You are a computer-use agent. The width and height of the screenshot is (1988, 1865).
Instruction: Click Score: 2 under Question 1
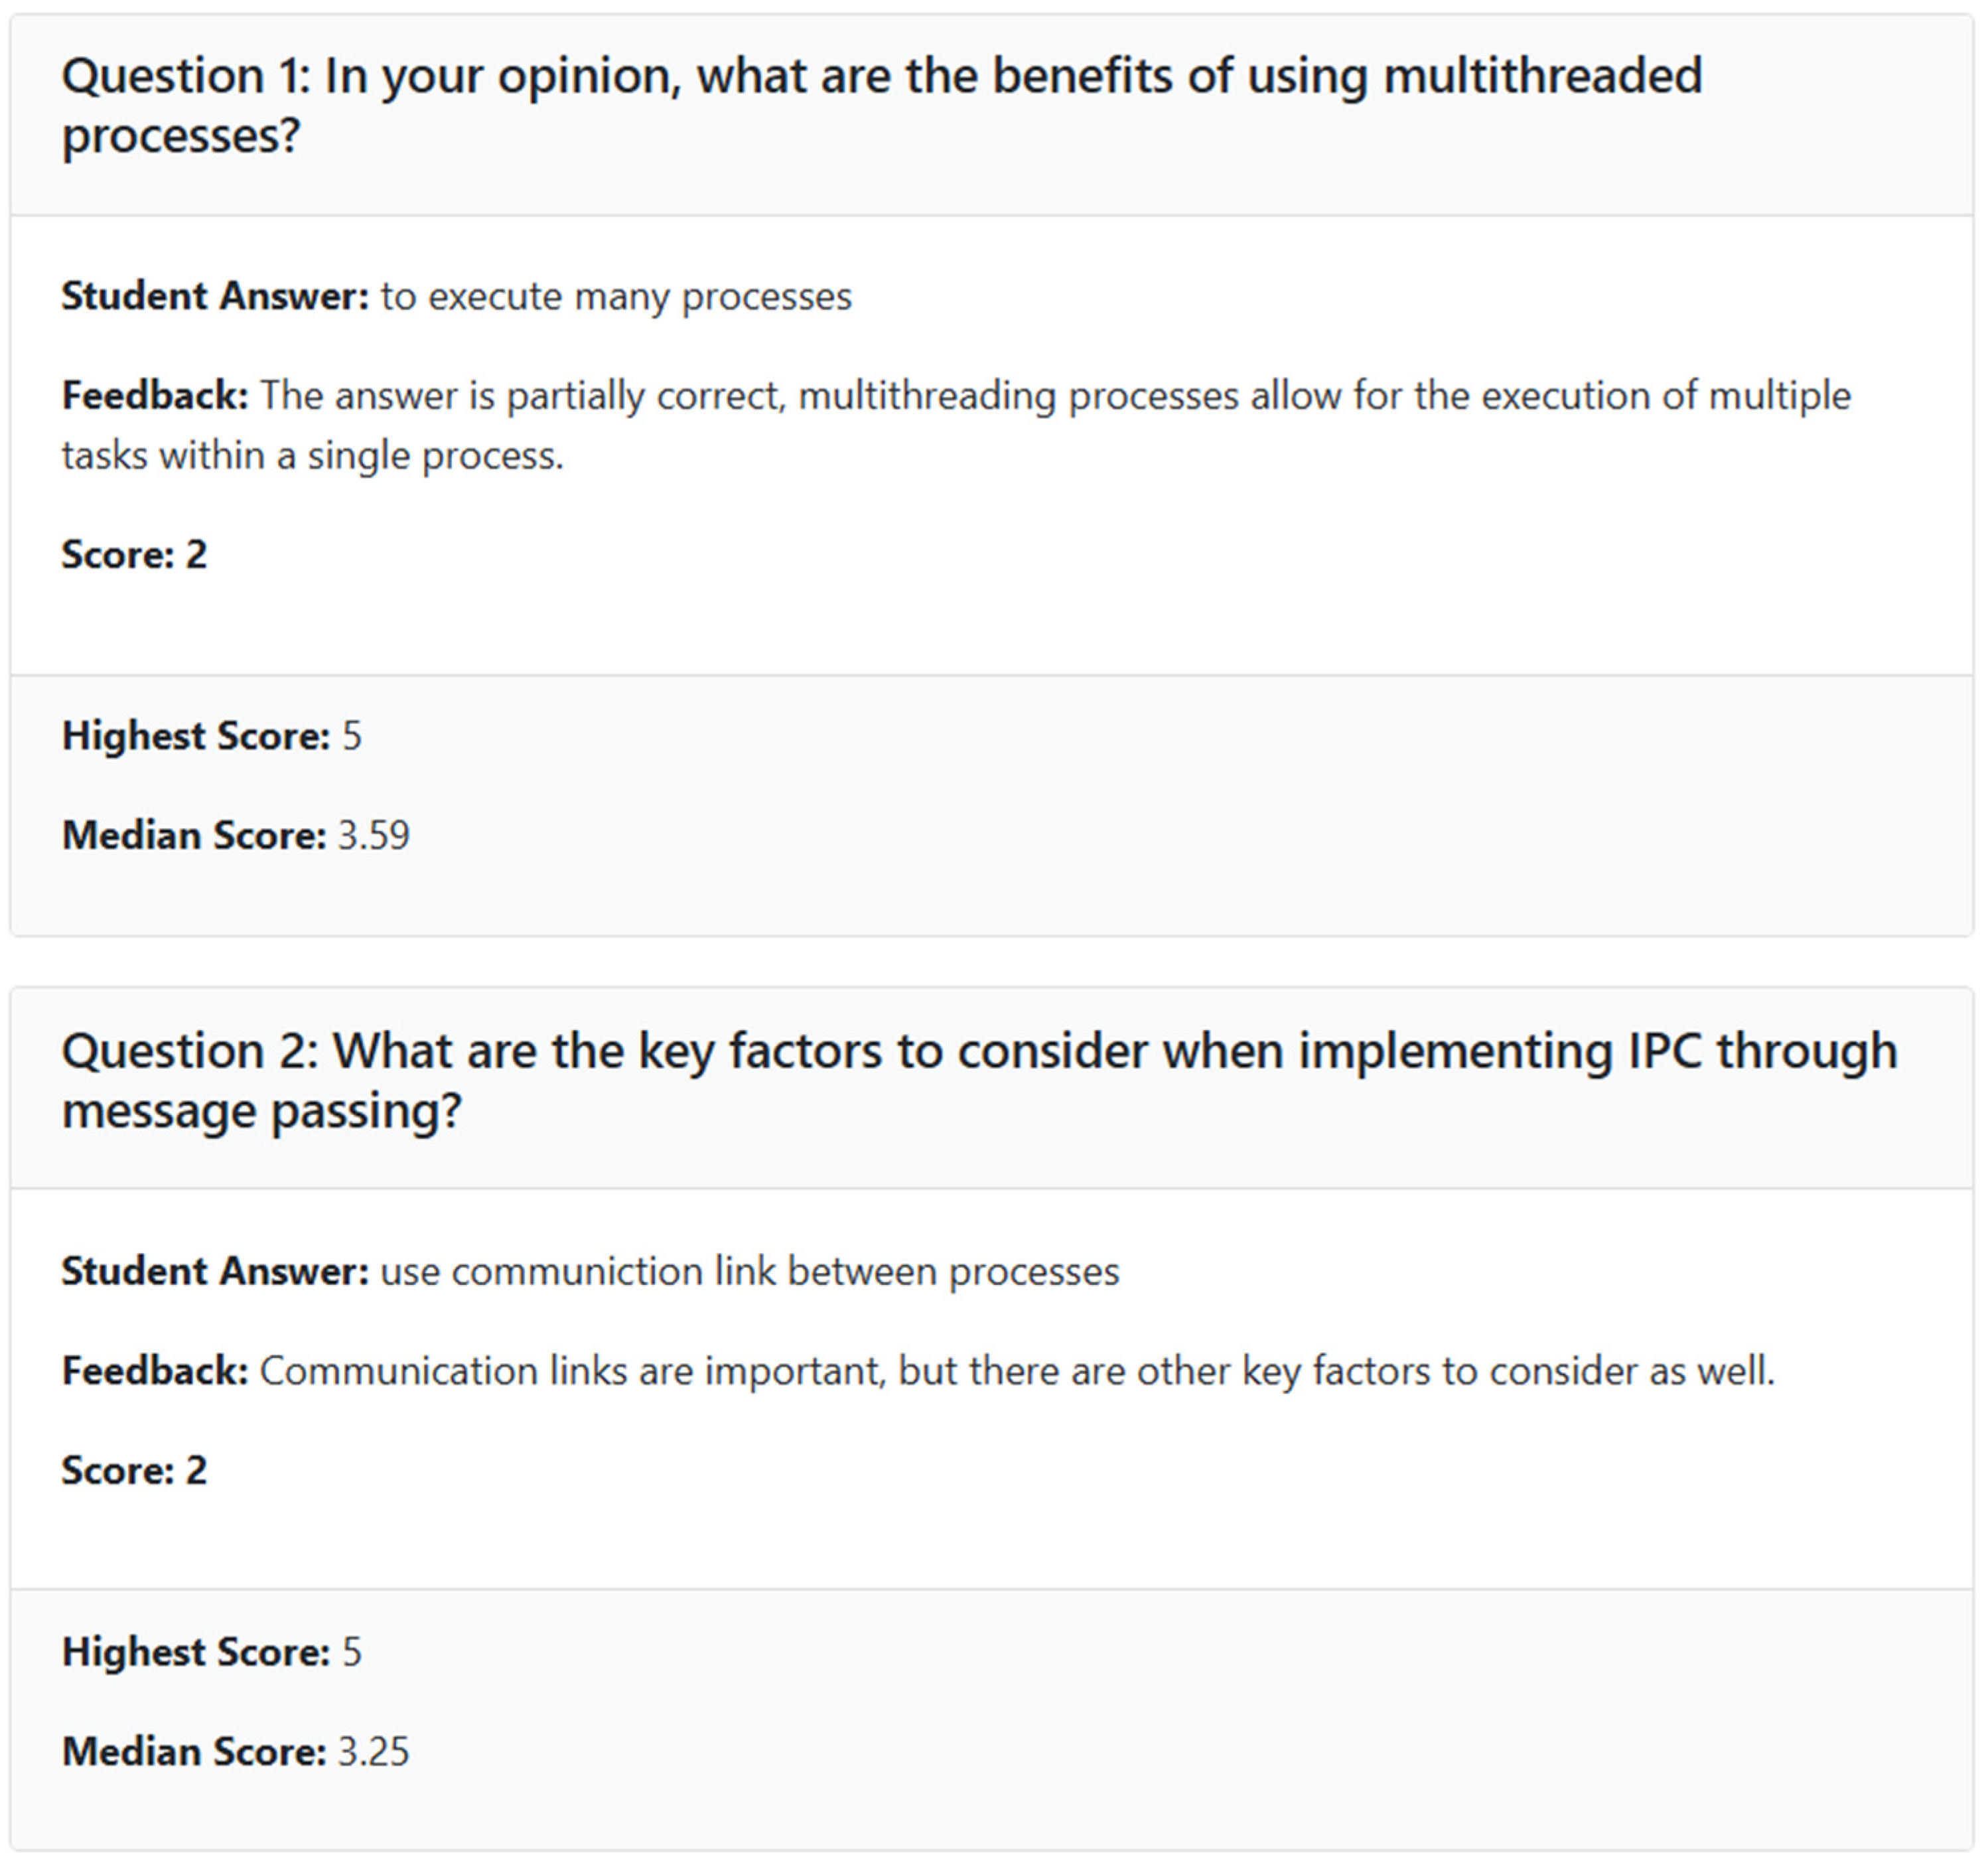pyautogui.click(x=134, y=554)
